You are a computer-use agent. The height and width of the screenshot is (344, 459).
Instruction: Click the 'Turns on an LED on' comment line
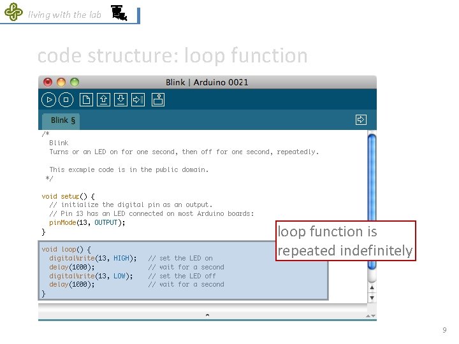coord(184,152)
